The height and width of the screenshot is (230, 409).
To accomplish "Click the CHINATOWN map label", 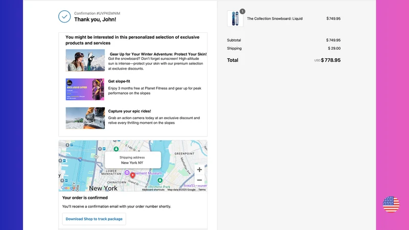I will (117, 182).
